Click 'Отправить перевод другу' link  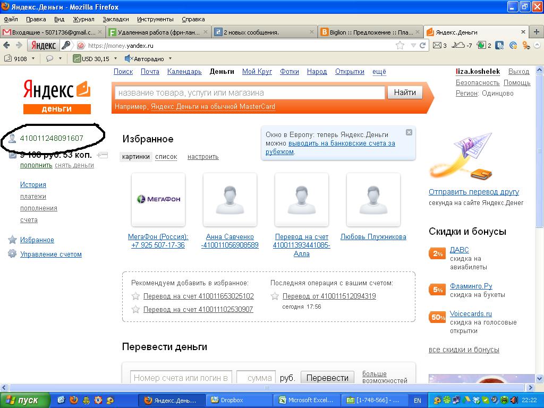point(474,192)
